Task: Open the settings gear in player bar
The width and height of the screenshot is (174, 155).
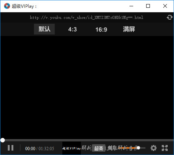Action: pos(154,148)
